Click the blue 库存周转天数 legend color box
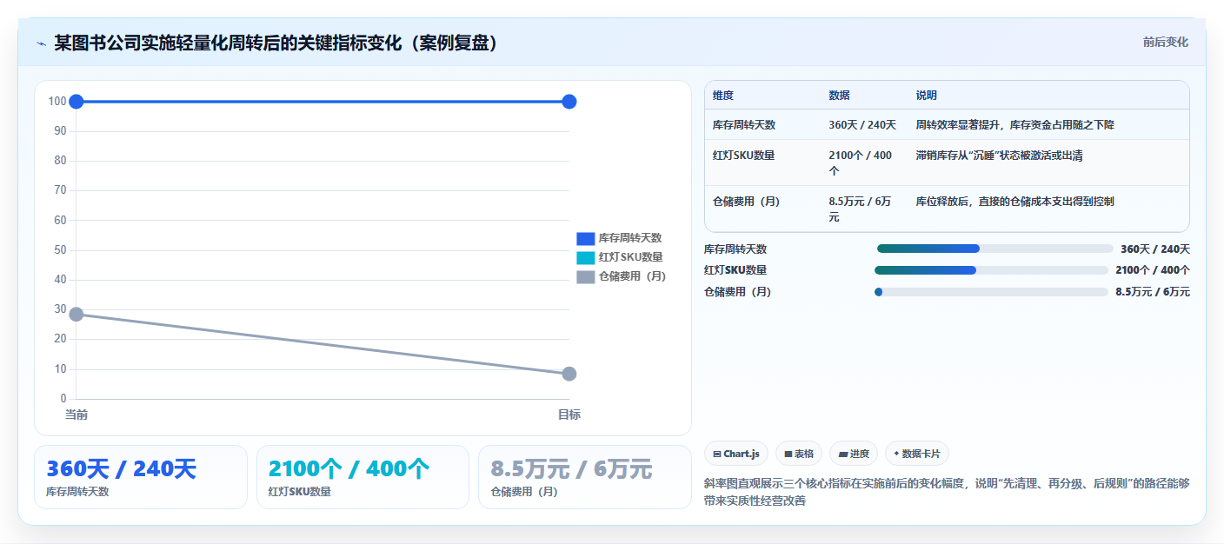The height and width of the screenshot is (544, 1224). (x=585, y=238)
